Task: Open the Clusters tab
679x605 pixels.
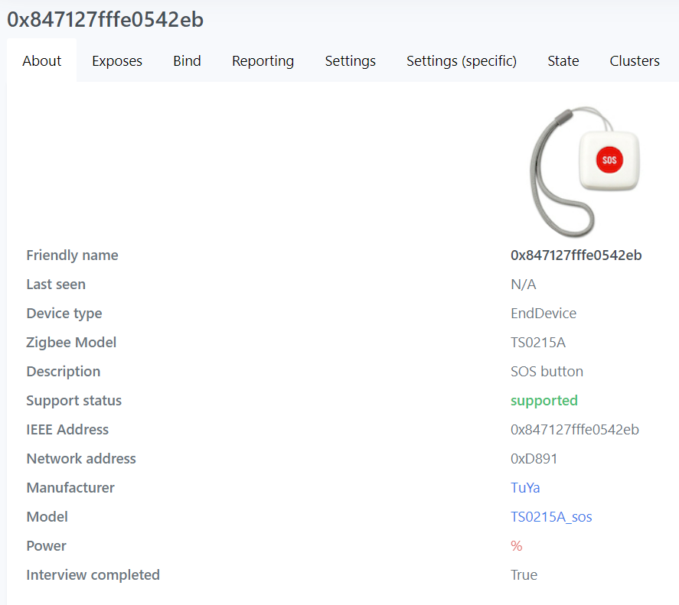Action: pos(634,60)
